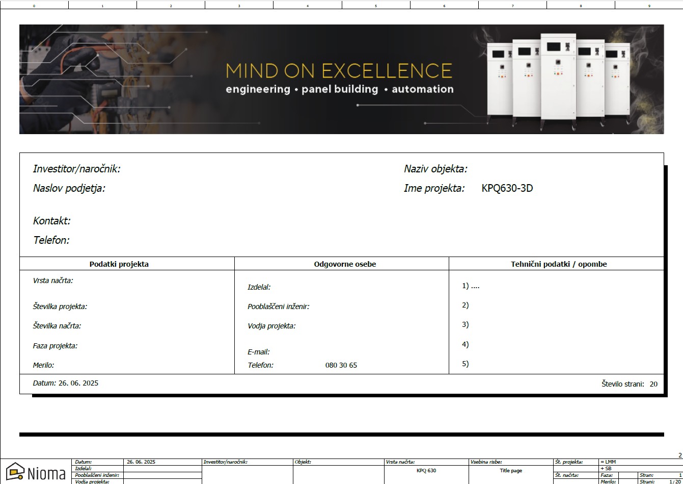Image resolution: width=683 pixels, height=484 pixels.
Task: Click the KPQ 630 text in Vrsta načrta cell
Action: [x=426, y=470]
